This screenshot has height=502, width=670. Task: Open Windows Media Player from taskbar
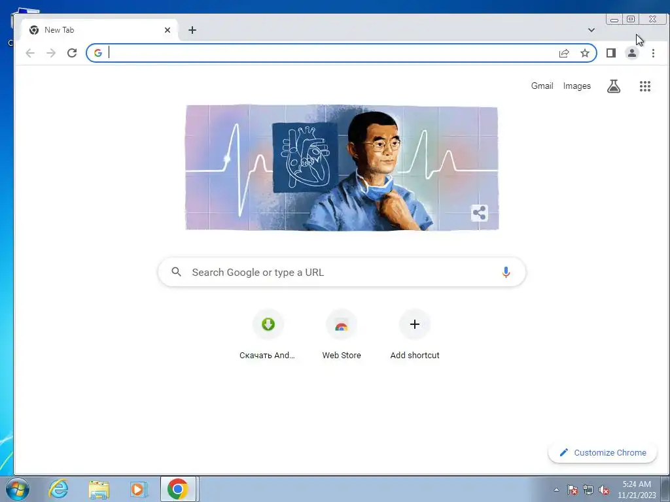pos(138,489)
